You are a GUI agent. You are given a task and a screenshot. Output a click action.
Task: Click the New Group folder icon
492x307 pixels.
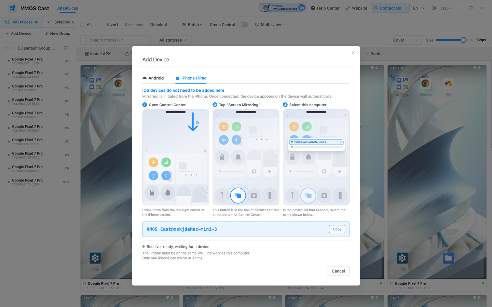click(x=46, y=33)
